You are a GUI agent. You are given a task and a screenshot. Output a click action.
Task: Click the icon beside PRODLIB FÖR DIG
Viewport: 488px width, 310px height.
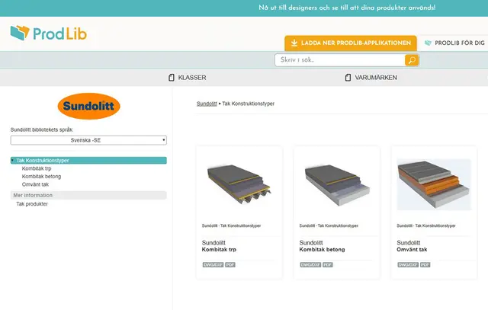point(428,43)
